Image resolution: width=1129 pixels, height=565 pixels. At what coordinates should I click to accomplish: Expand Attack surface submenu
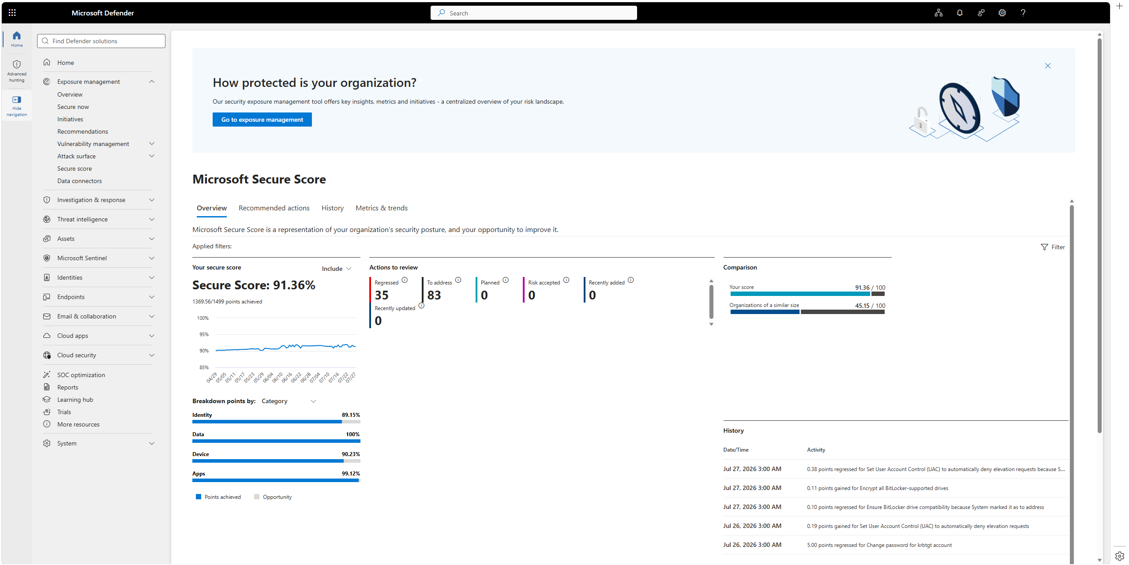(152, 156)
